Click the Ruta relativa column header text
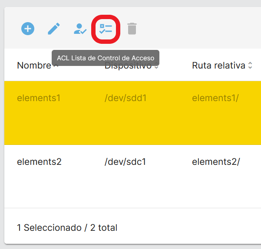 pos(218,66)
